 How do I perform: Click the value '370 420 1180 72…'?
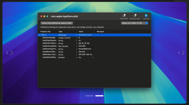click(86, 55)
